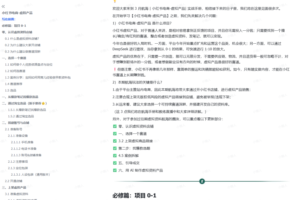Image resolution: width=294 pixels, height=200 pixels.
Task: Collapse the outline sidebar with double-chevron icon
Action: pos(3,7)
